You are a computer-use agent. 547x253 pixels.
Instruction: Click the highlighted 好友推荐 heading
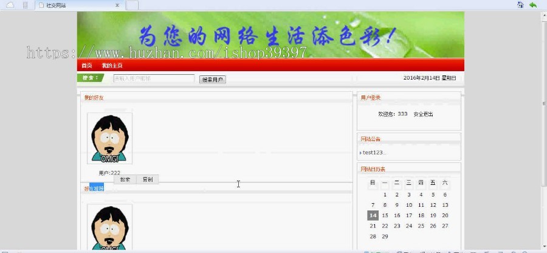pyautogui.click(x=94, y=189)
